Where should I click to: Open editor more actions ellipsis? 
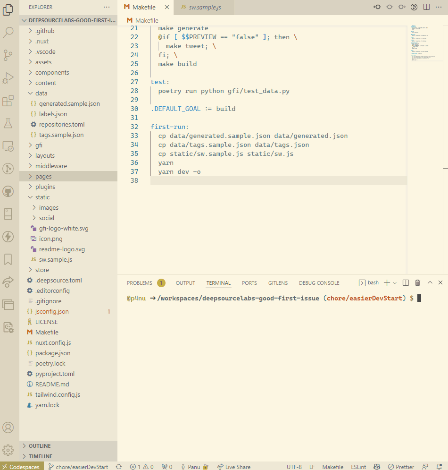(439, 7)
